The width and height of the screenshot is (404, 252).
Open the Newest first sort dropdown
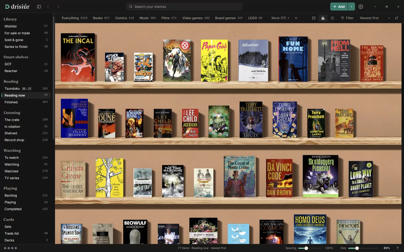point(375,18)
